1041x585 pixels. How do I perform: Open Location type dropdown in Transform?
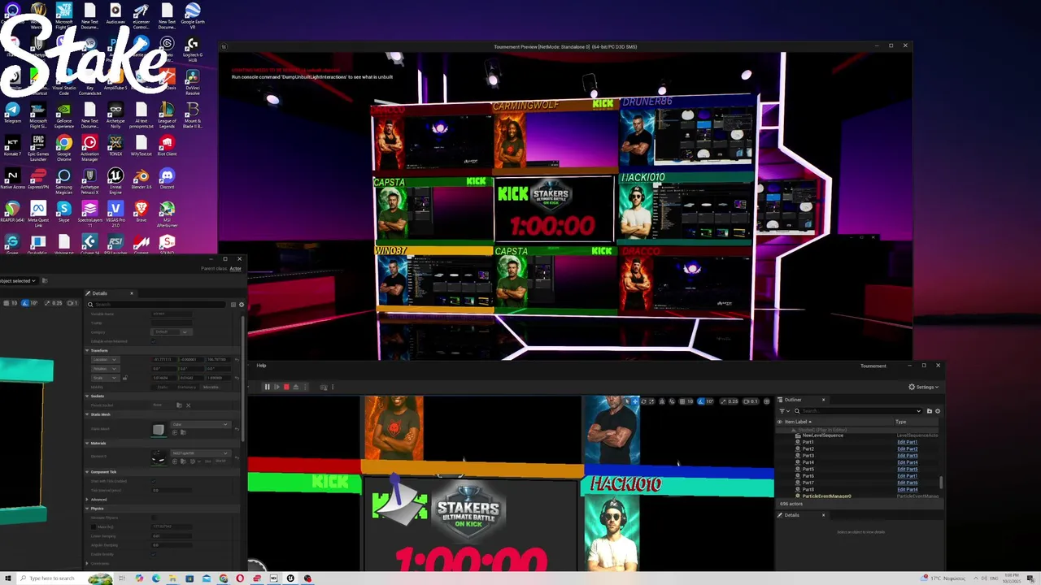coord(103,359)
